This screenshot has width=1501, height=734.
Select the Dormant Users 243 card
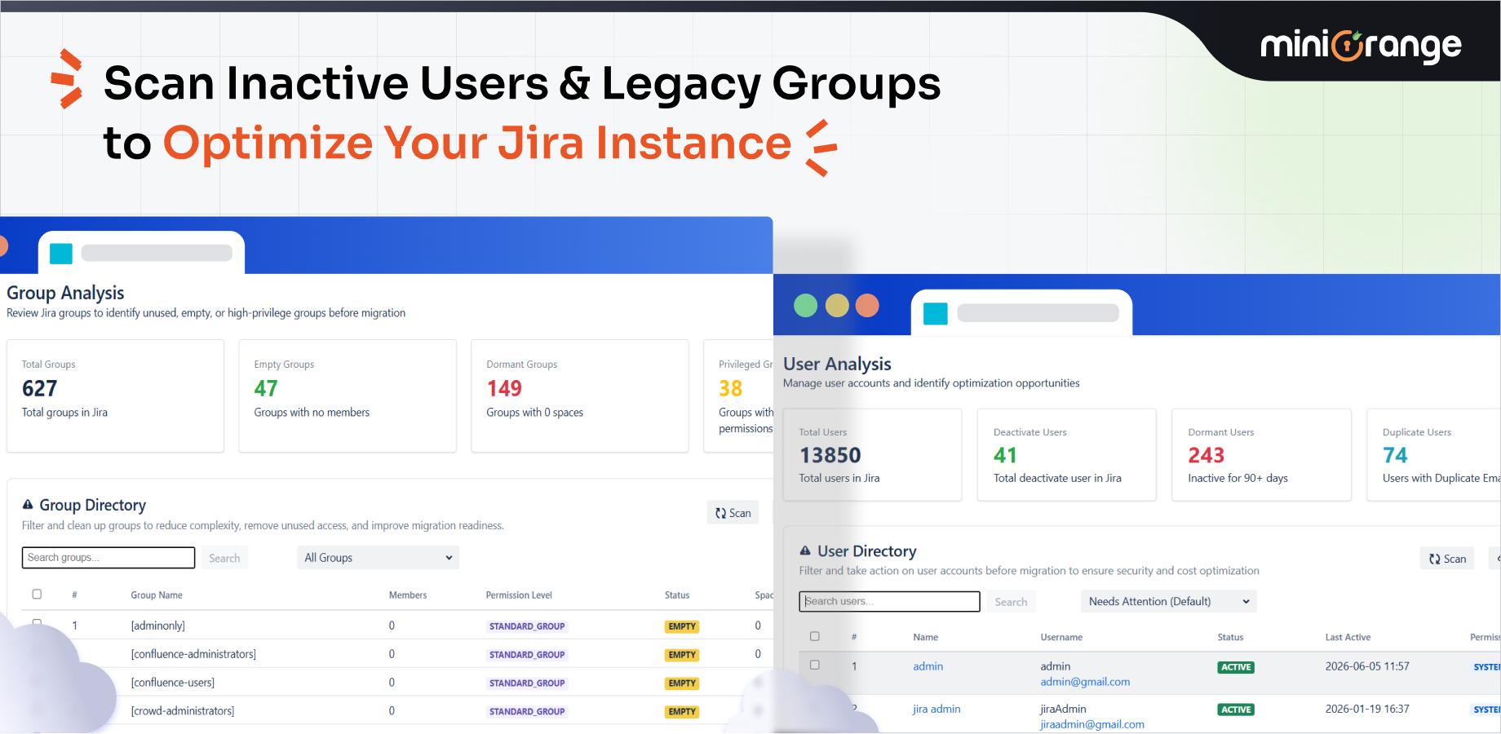(1261, 455)
